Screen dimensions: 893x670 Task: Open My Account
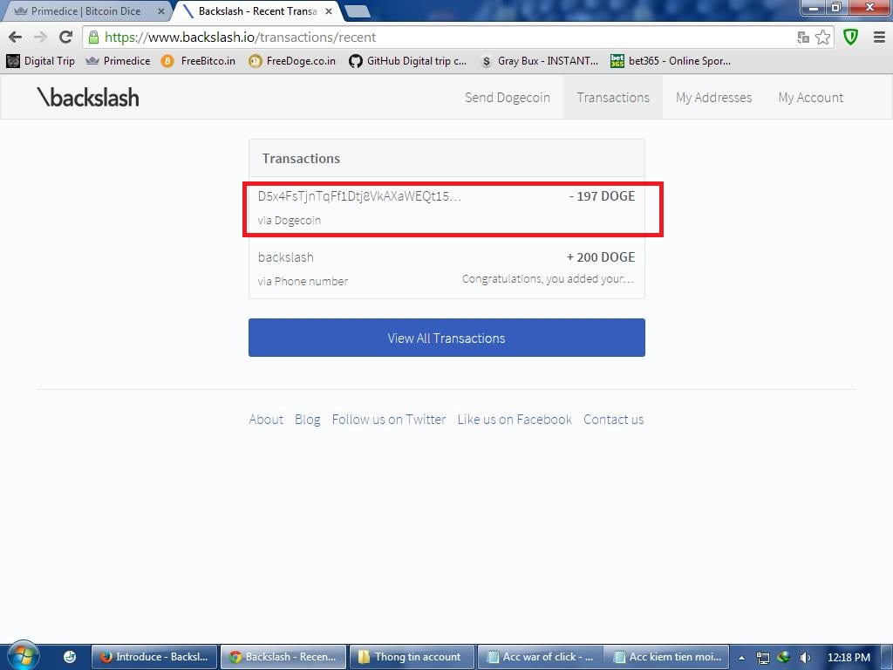pyautogui.click(x=810, y=98)
